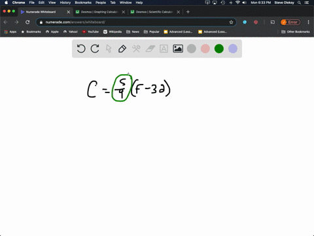Screen dimensions: 314x236
Task: Click the numerade.com address bar
Action: pyautogui.click(x=136, y=22)
